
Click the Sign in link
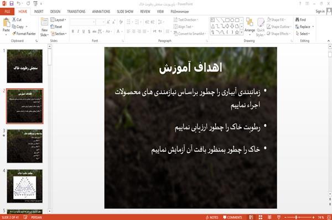coord(320,12)
